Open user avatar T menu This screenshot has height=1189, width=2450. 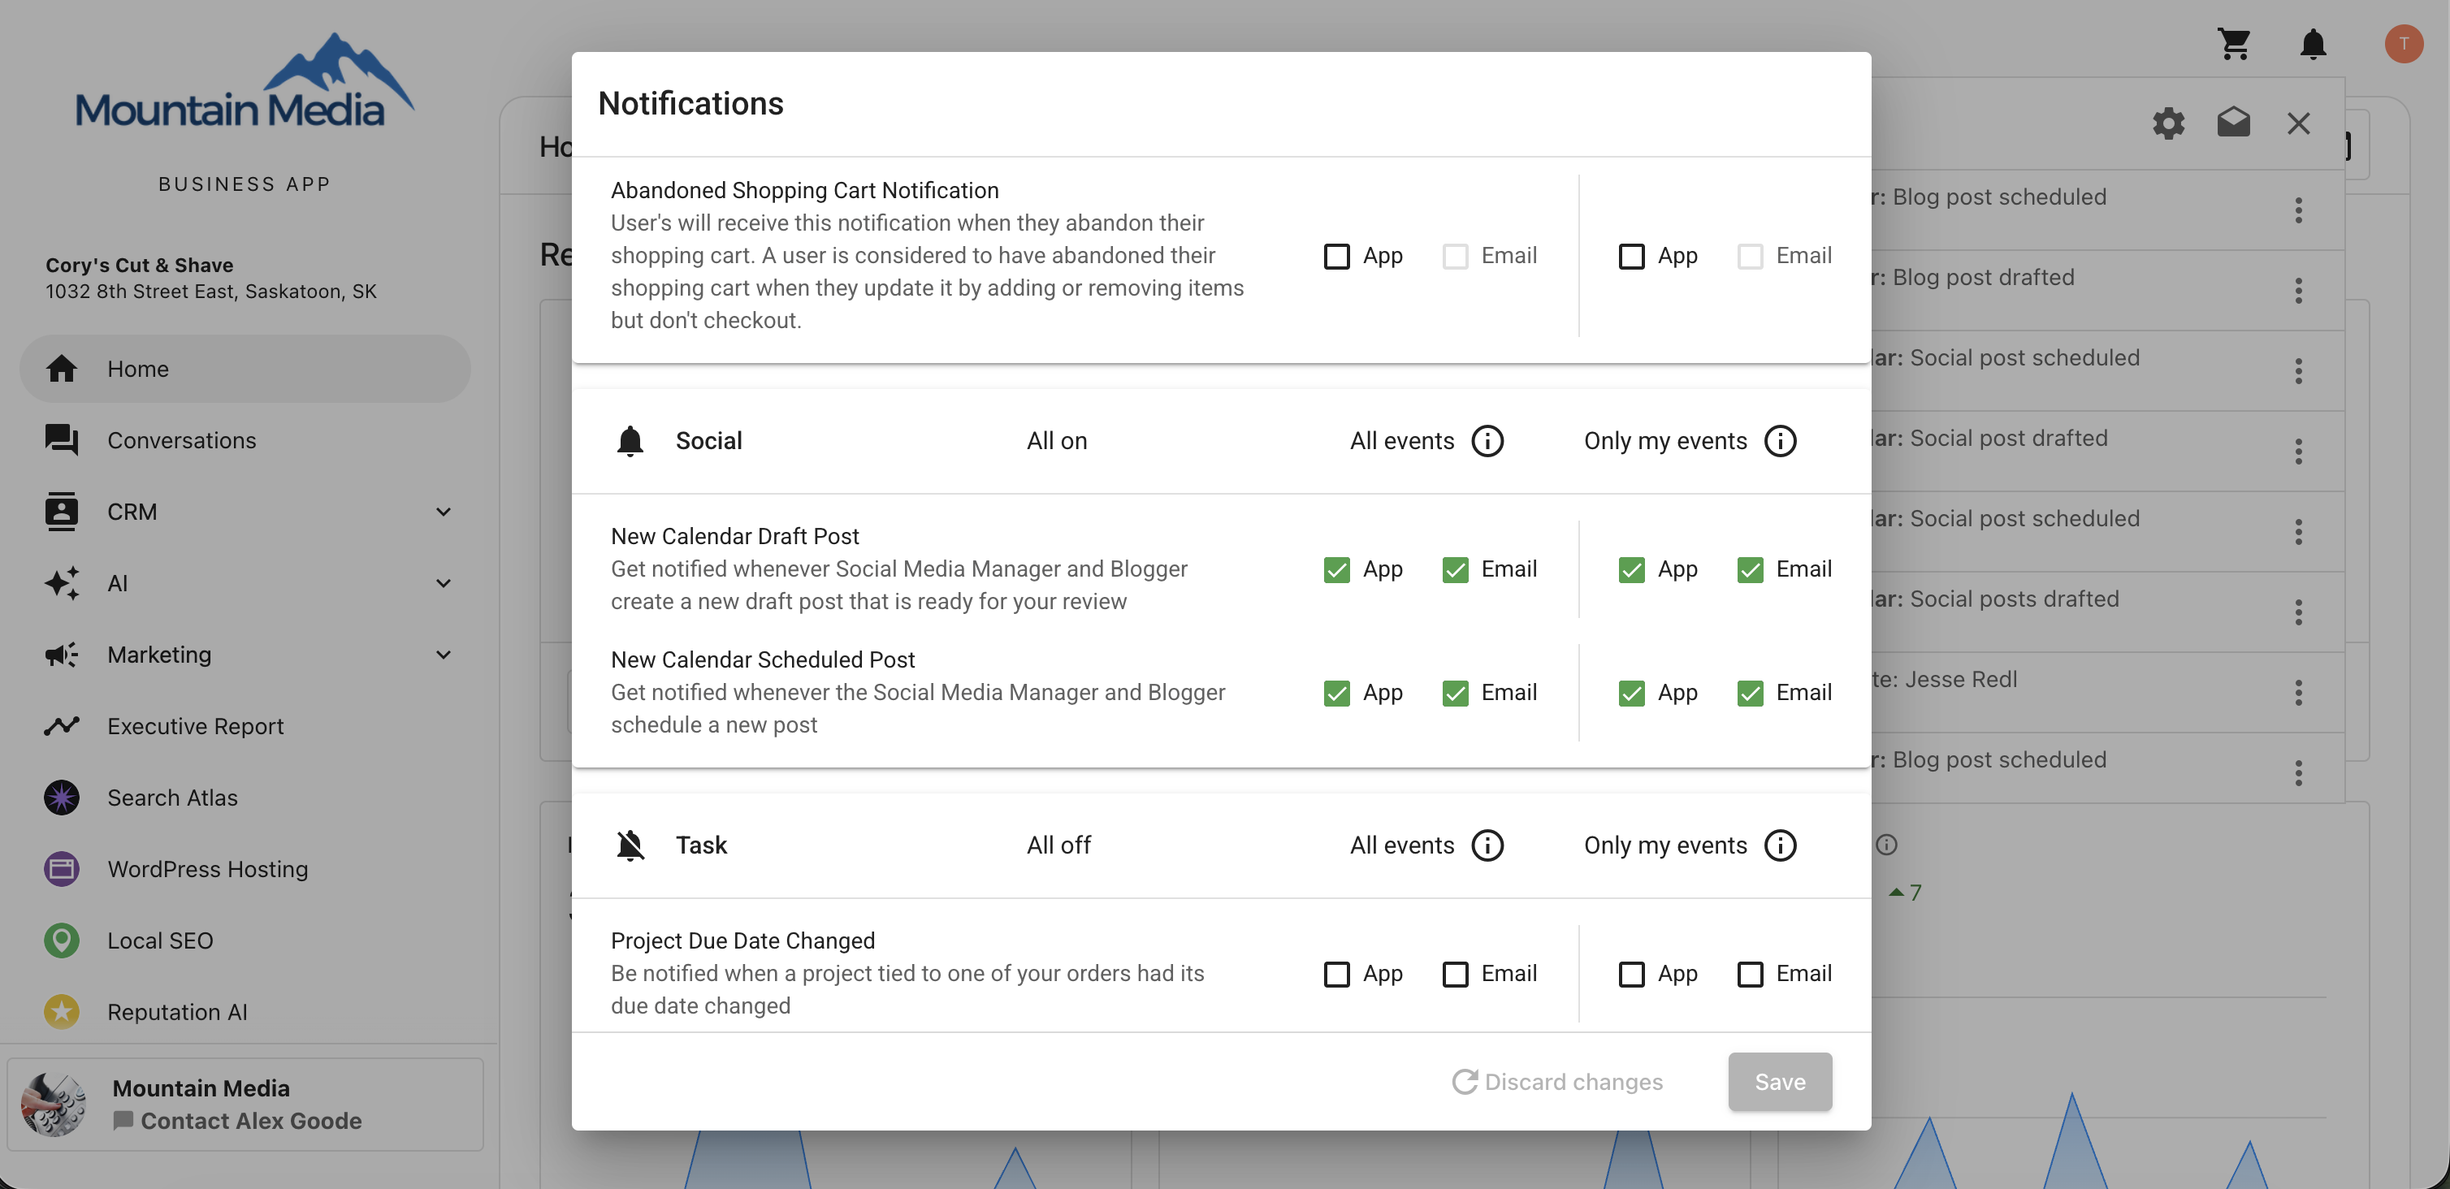[x=2404, y=44]
